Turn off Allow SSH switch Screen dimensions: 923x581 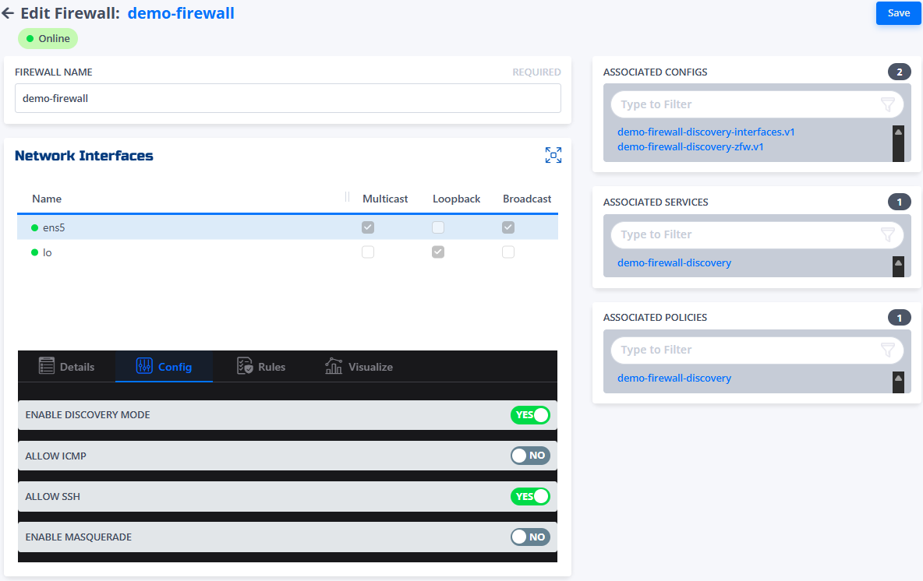(530, 496)
